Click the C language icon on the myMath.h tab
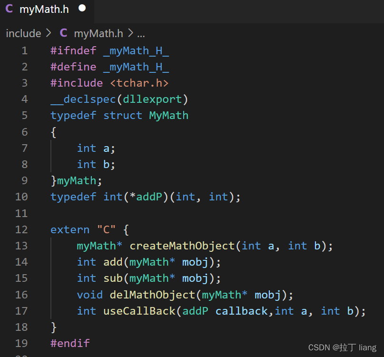The width and height of the screenshot is (384, 357). [9, 9]
